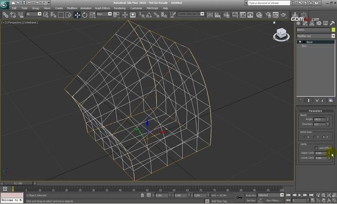The width and height of the screenshot is (337, 204).
Task: Click Configure Modifier Sets icon
Action: coord(331,100)
